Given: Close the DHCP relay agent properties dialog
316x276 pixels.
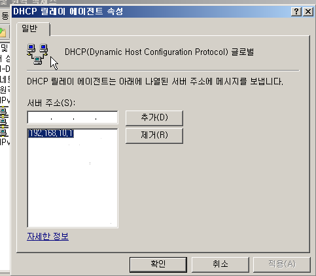Looking at the screenshot, I should click(x=308, y=11).
